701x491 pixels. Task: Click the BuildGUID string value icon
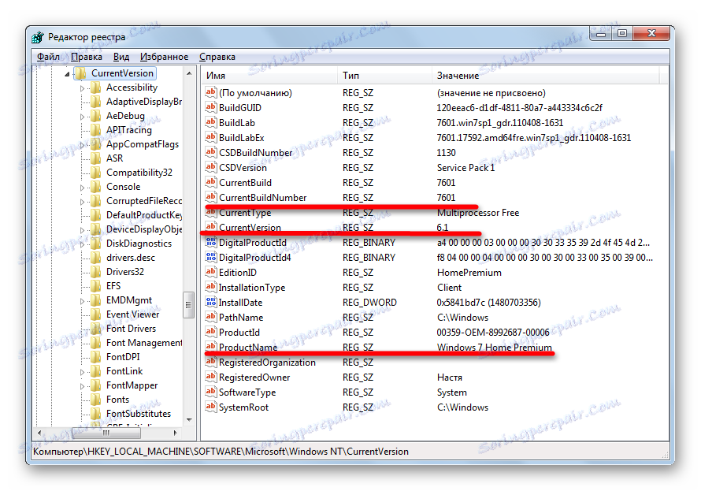click(210, 107)
